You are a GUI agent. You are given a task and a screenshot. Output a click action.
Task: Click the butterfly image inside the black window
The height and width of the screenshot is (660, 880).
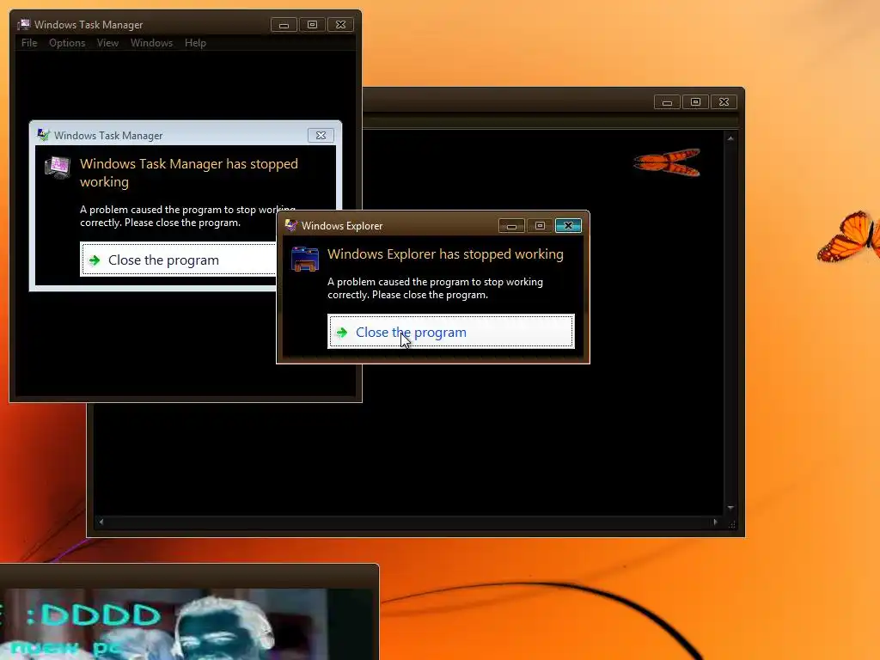tap(667, 162)
